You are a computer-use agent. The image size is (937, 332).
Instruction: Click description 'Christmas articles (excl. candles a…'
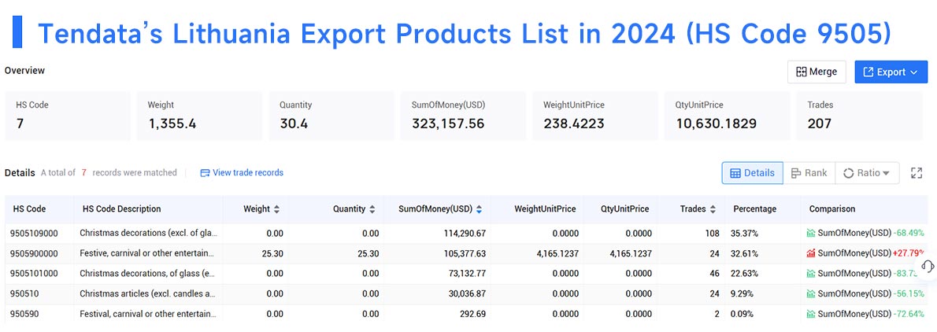(x=147, y=293)
